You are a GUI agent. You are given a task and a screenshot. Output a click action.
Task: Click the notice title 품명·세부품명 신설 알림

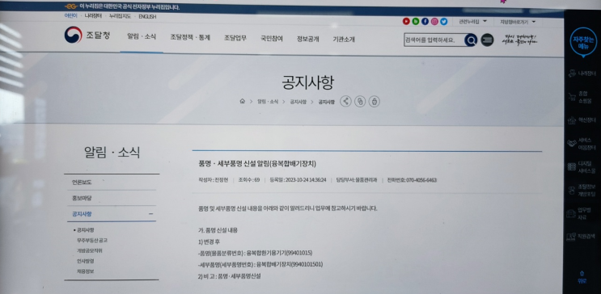click(256, 164)
